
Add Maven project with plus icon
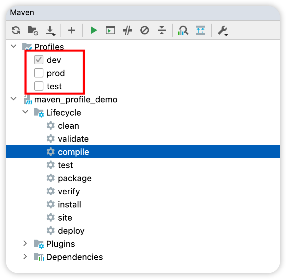(x=72, y=30)
